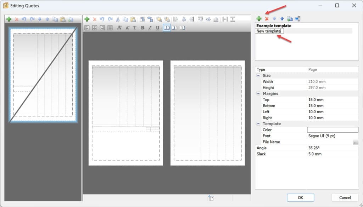The image size is (363, 207).
Task: Move template down in the list
Action: (274, 19)
